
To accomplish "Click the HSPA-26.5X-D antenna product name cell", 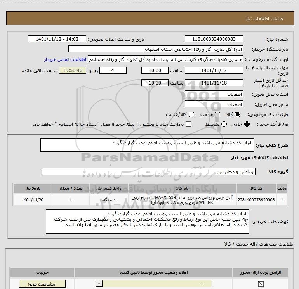I will [x=182, y=200].
